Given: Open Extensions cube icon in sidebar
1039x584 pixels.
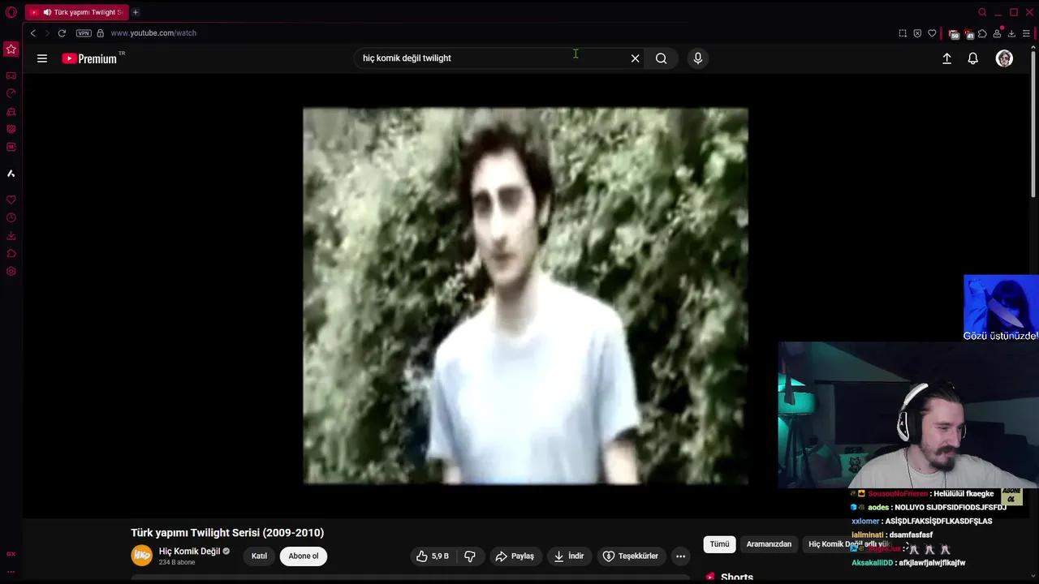Looking at the screenshot, I should [x=11, y=254].
